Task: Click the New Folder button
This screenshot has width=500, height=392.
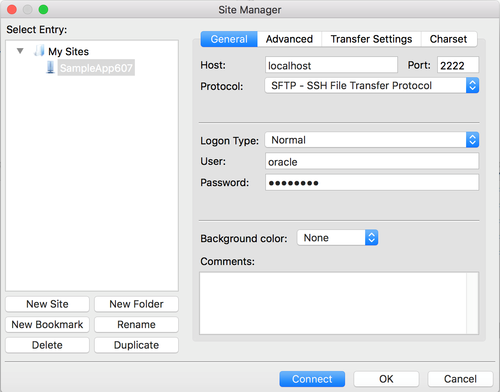Action: point(136,304)
